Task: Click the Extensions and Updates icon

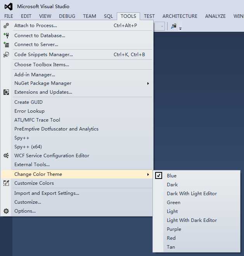Action: pos(6,92)
